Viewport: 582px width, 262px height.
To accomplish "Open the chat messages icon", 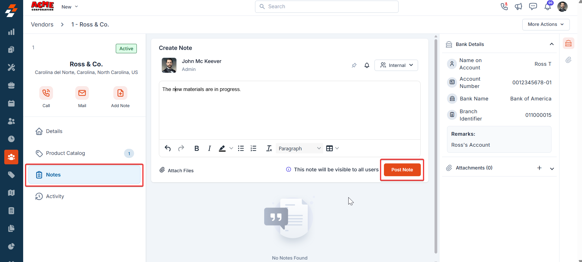I will click(x=533, y=6).
